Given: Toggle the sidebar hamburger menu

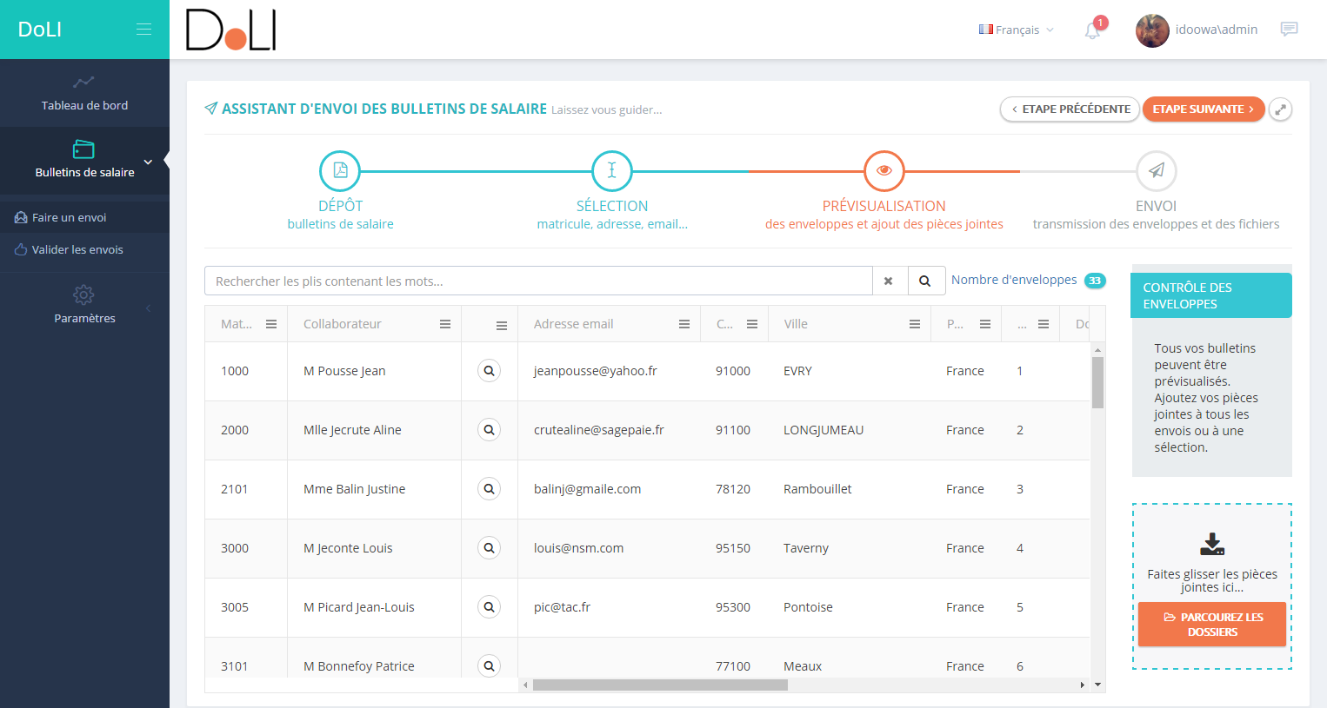Looking at the screenshot, I should (143, 30).
